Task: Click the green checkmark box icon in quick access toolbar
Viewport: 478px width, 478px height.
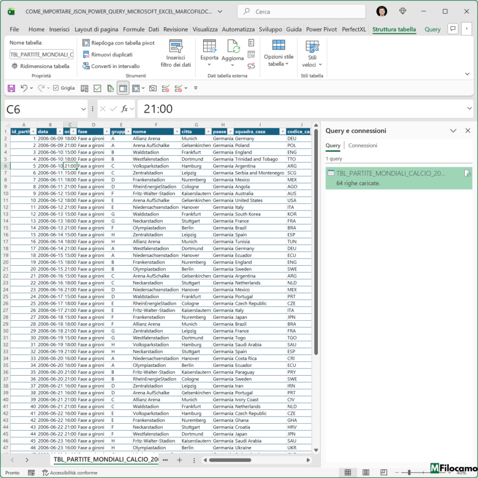Action: (97, 88)
